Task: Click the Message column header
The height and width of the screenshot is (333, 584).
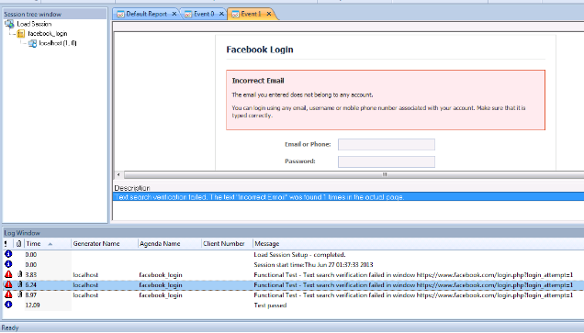Action: tap(418, 244)
